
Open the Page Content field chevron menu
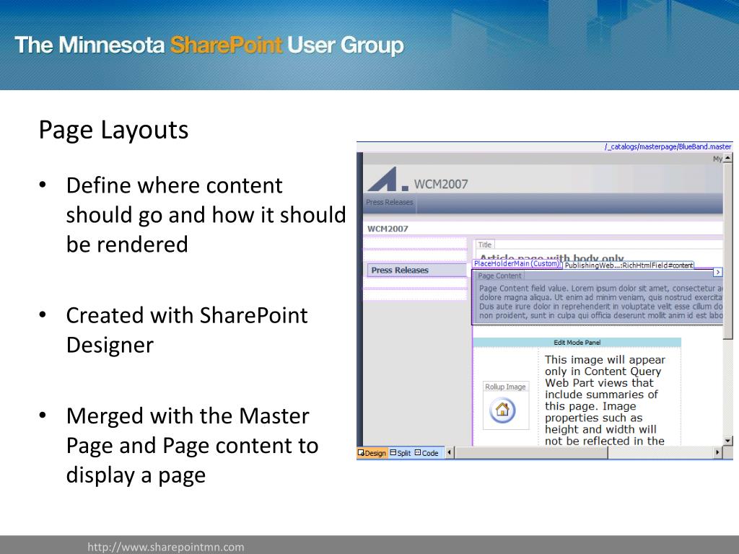[x=717, y=272]
